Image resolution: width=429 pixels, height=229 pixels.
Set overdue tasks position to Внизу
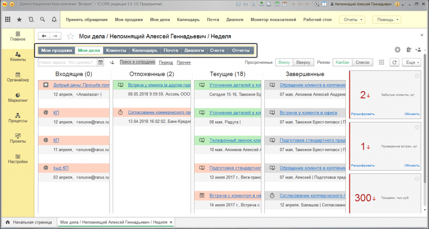[284, 62]
